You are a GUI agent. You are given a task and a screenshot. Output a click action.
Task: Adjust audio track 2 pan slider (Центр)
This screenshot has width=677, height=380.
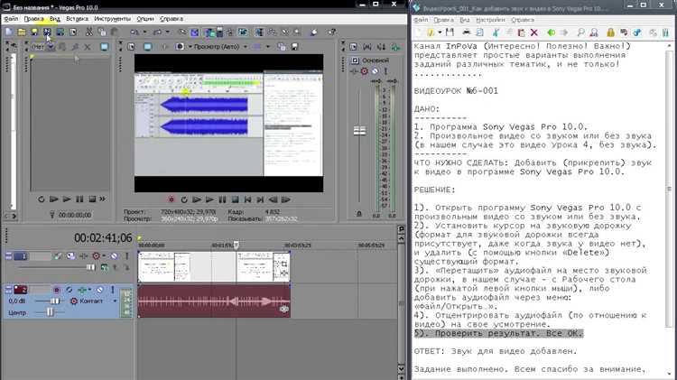click(x=50, y=311)
